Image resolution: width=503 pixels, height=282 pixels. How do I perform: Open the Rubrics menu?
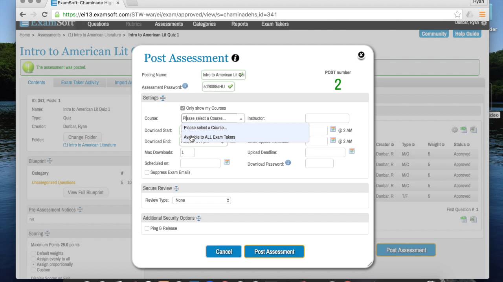point(134,24)
